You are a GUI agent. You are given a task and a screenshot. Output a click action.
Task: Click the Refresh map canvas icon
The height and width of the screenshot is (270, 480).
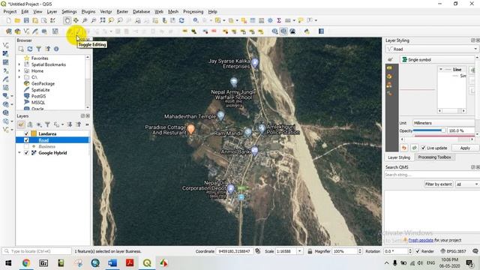pos(181,20)
